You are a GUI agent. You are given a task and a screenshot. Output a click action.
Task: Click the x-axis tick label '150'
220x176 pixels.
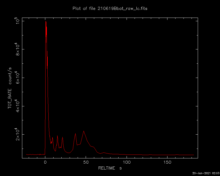[167, 162]
